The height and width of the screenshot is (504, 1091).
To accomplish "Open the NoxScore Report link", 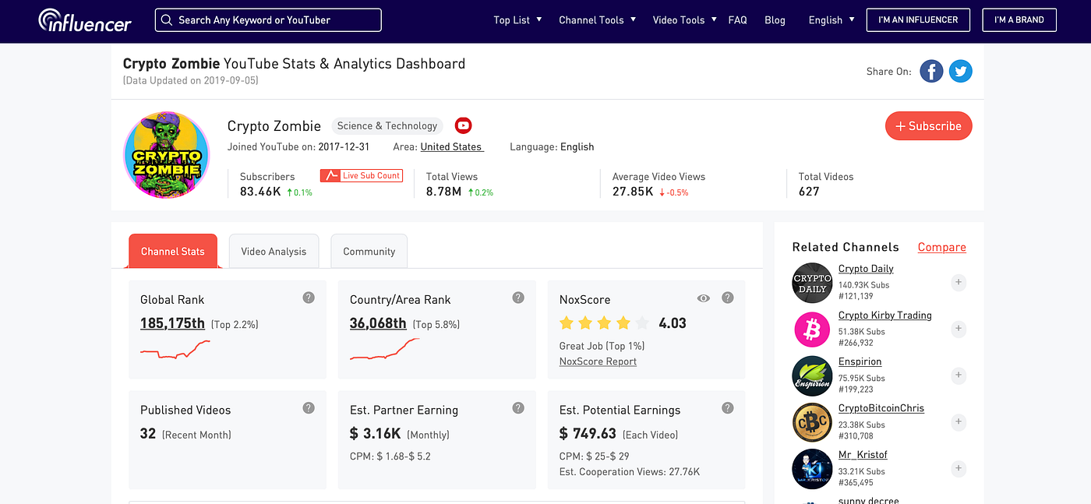I will (598, 361).
